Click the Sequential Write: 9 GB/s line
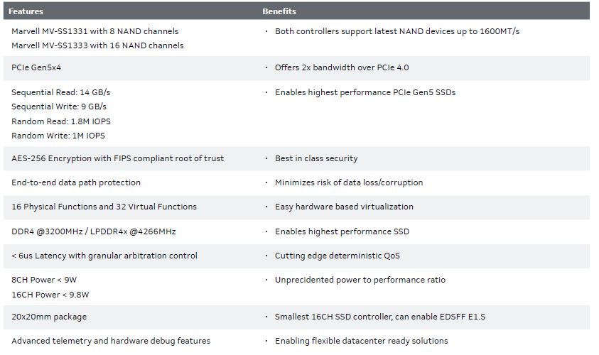The height and width of the screenshot is (355, 599). (60, 107)
